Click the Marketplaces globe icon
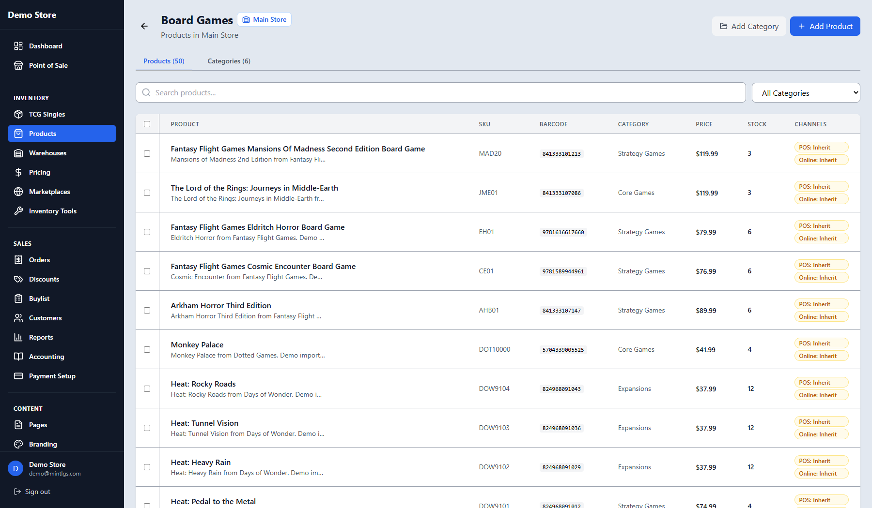 coord(18,192)
